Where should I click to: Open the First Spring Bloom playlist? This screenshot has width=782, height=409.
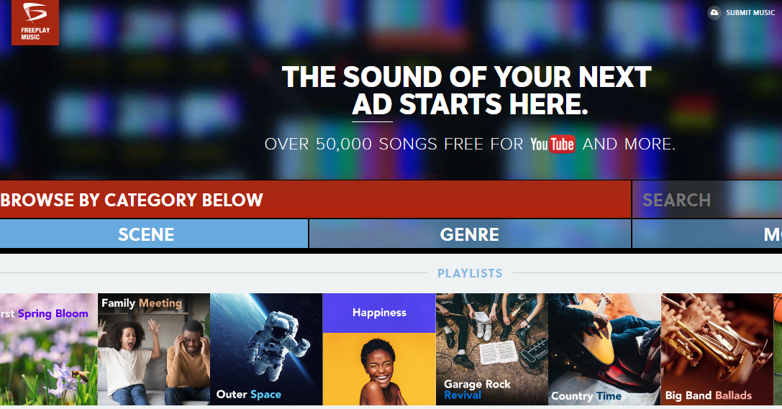pos(48,349)
